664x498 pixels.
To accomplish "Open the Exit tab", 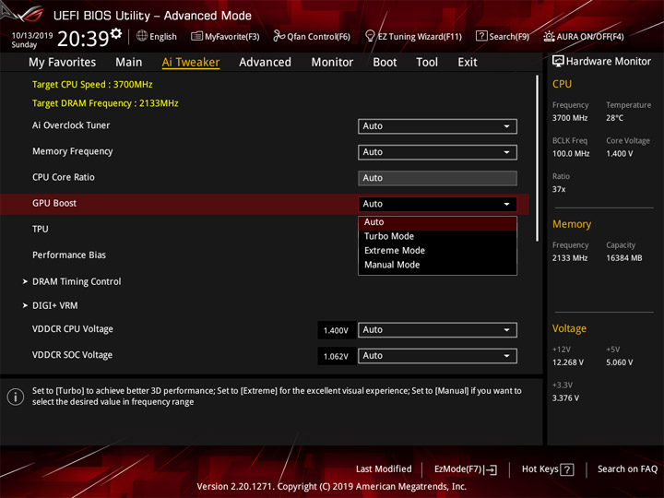I will point(467,63).
